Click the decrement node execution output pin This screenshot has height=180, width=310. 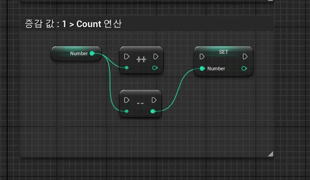(154, 100)
